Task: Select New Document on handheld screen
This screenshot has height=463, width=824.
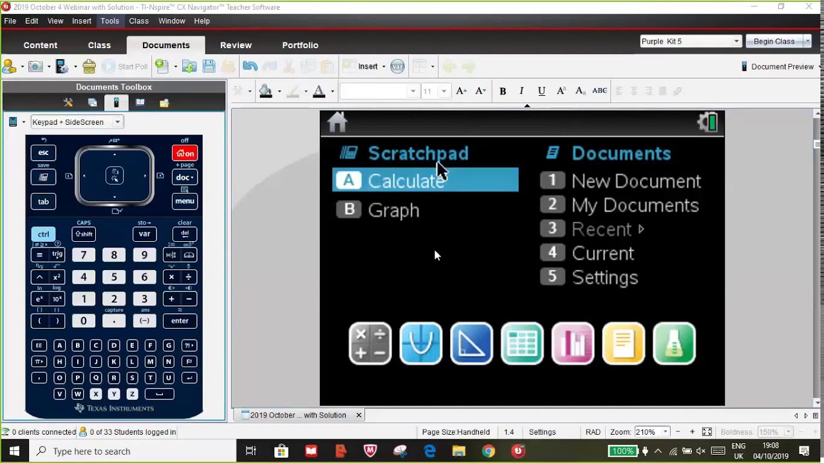Action: [x=621, y=181]
